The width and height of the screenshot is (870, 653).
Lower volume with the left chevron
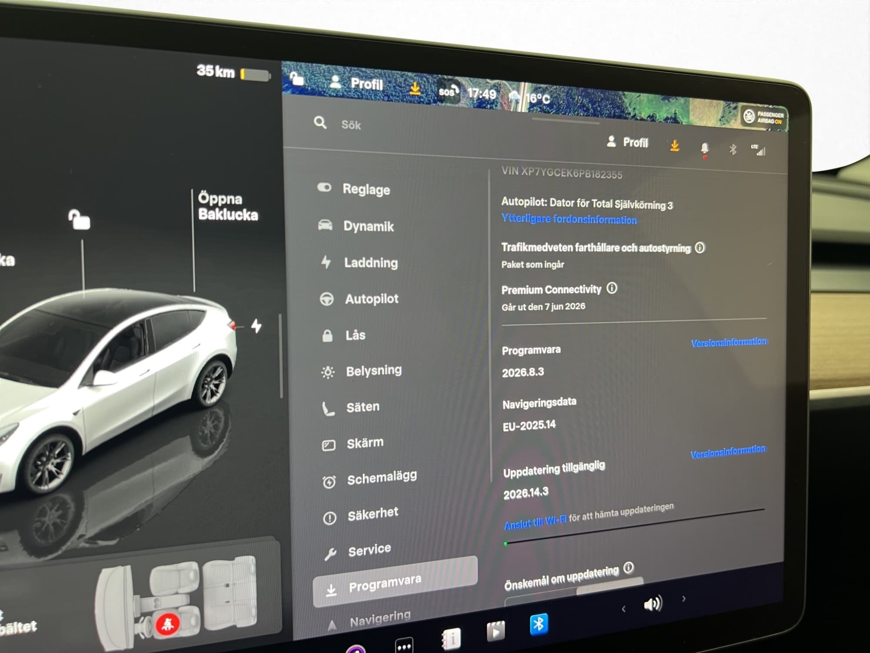tap(623, 609)
